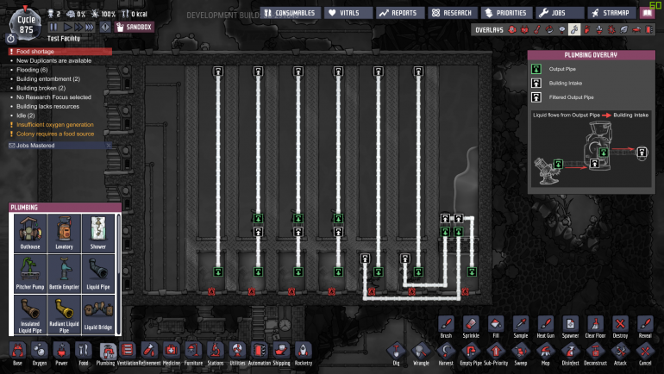Select the Liquid Bridge item
664x374 pixels.
[x=97, y=315]
